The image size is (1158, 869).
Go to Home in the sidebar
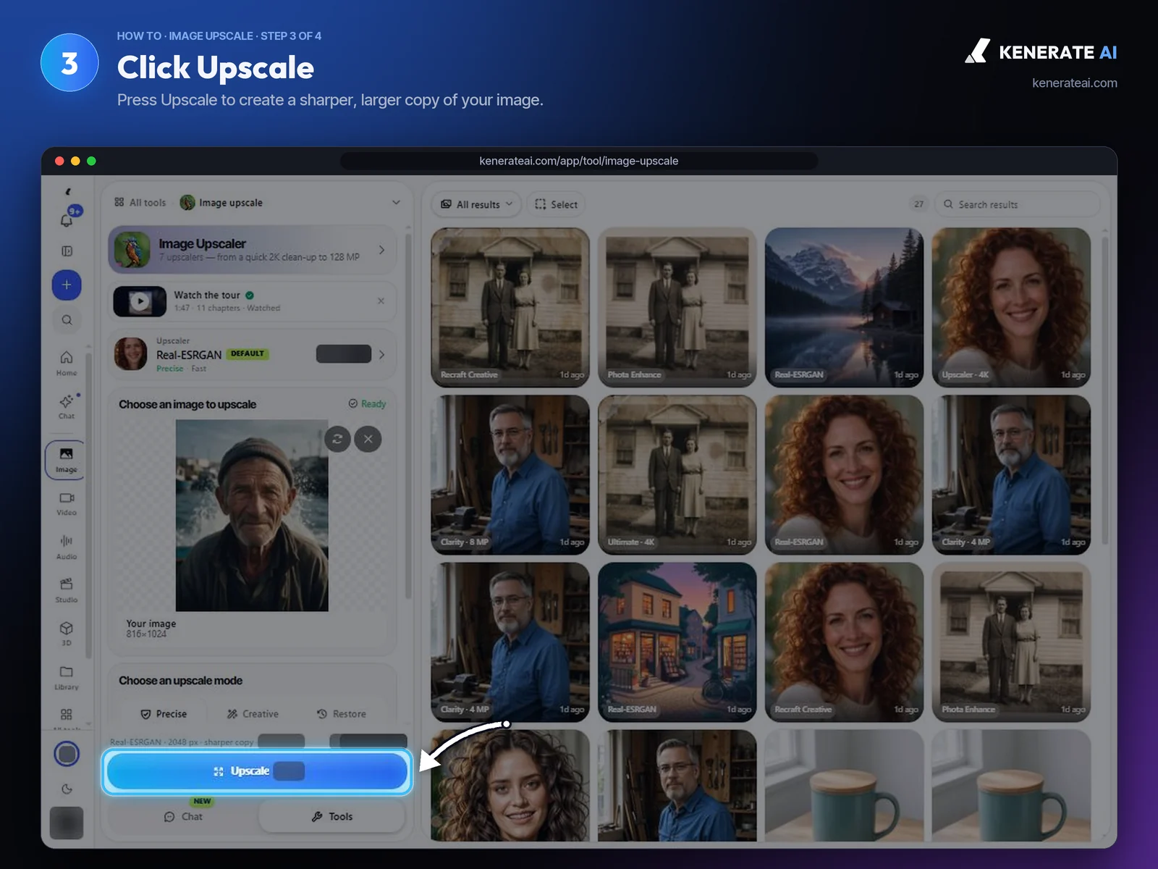click(x=67, y=363)
